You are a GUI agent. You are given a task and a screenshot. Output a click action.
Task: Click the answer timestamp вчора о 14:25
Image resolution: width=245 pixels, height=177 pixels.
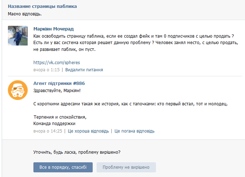(47, 131)
